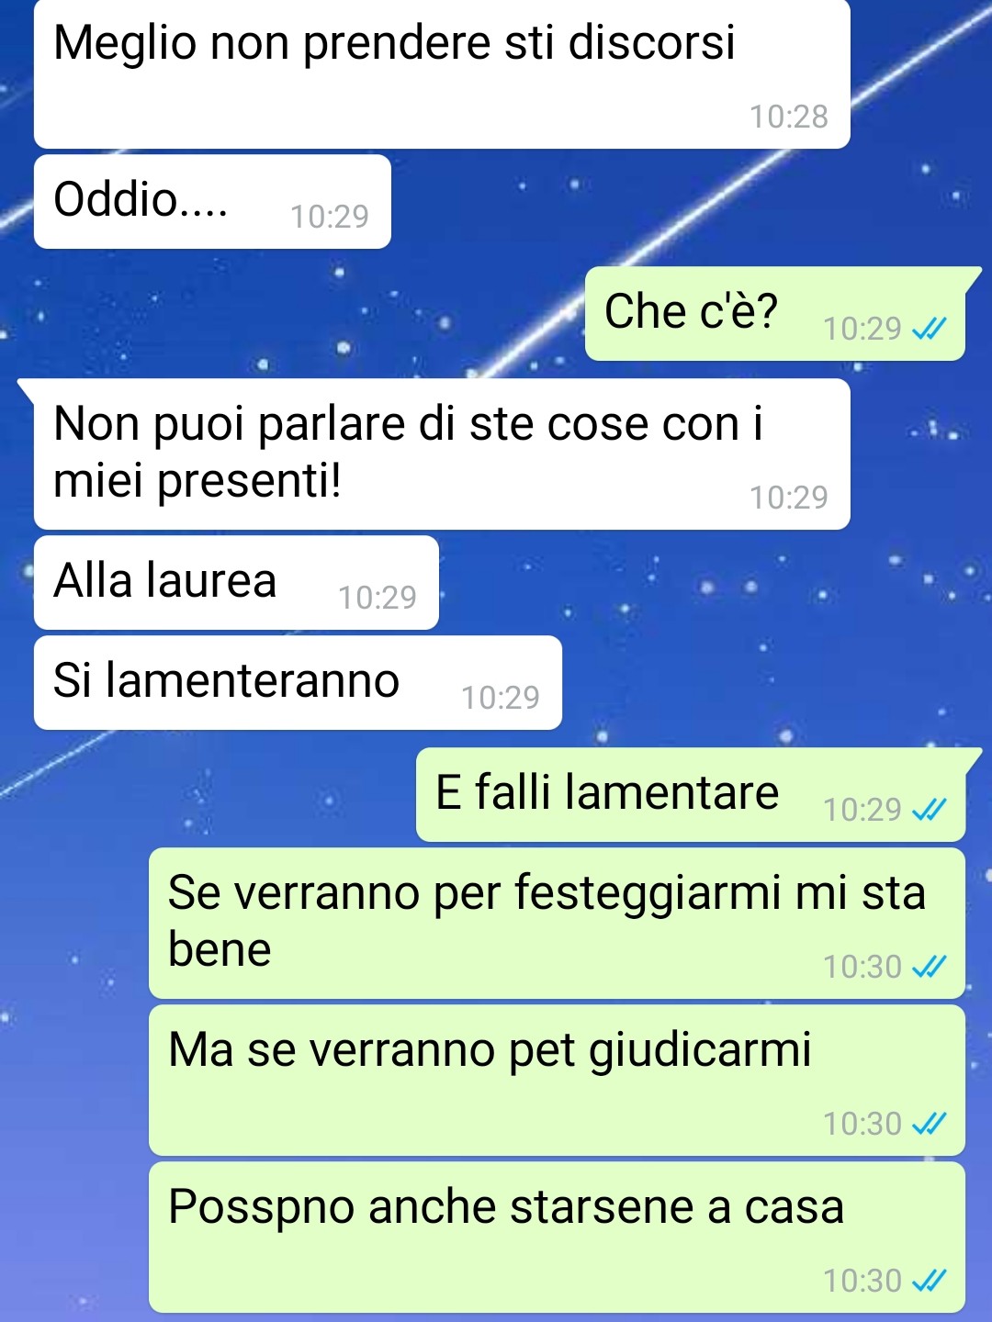Image resolution: width=992 pixels, height=1322 pixels.
Task: Tap the 10:28 timestamp on the first message
Action: [x=789, y=117]
